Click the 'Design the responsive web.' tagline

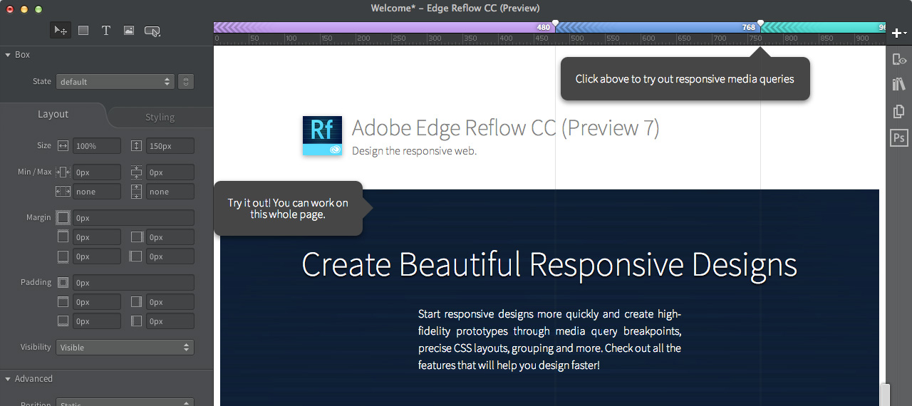pyautogui.click(x=414, y=151)
